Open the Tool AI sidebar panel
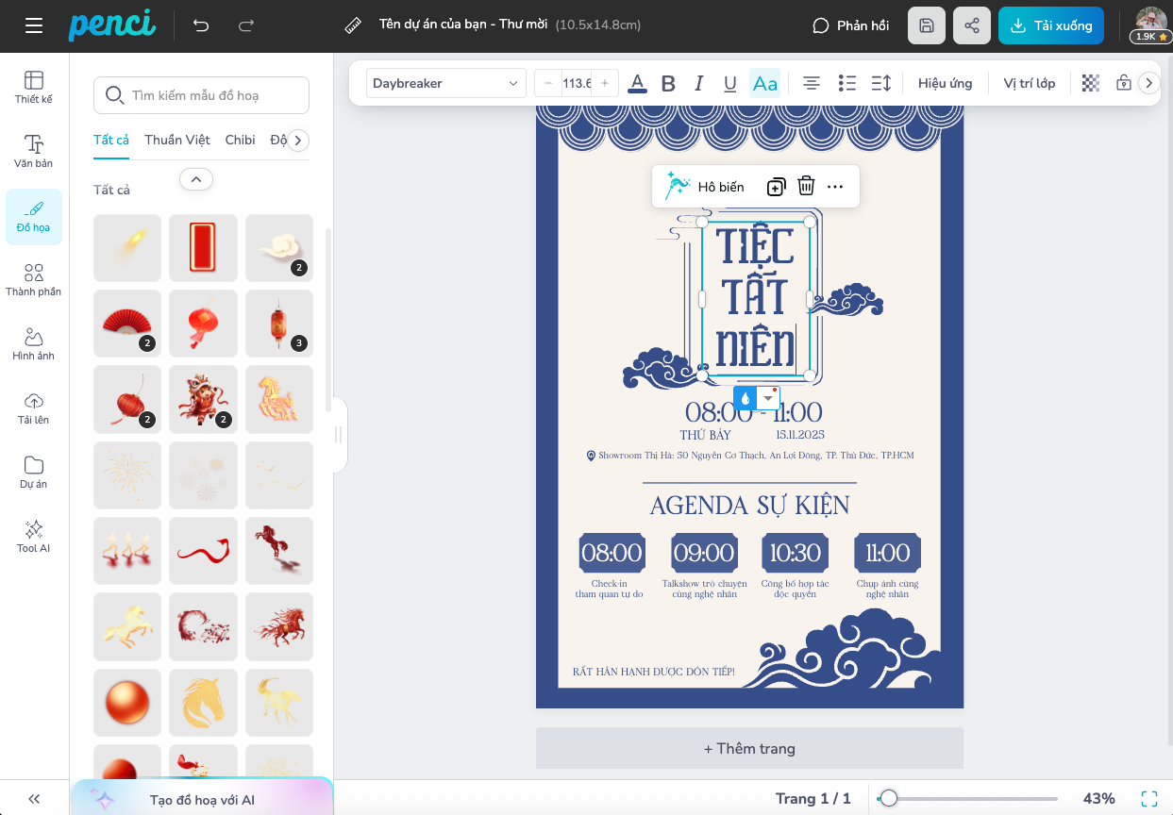Viewport: 1173px width, 815px height. 34,536
